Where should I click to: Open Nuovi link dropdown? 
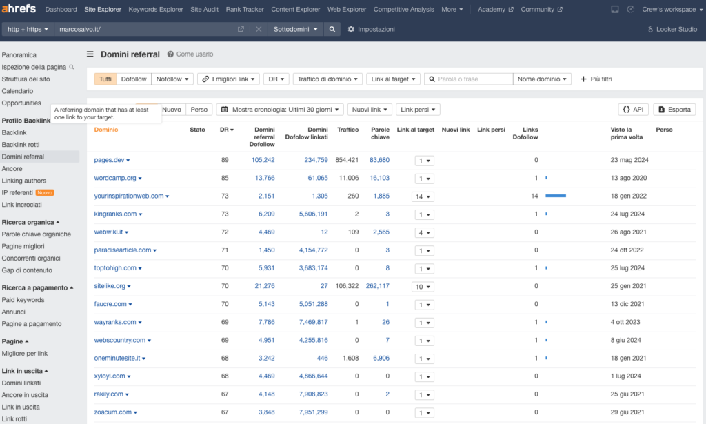[x=370, y=110]
